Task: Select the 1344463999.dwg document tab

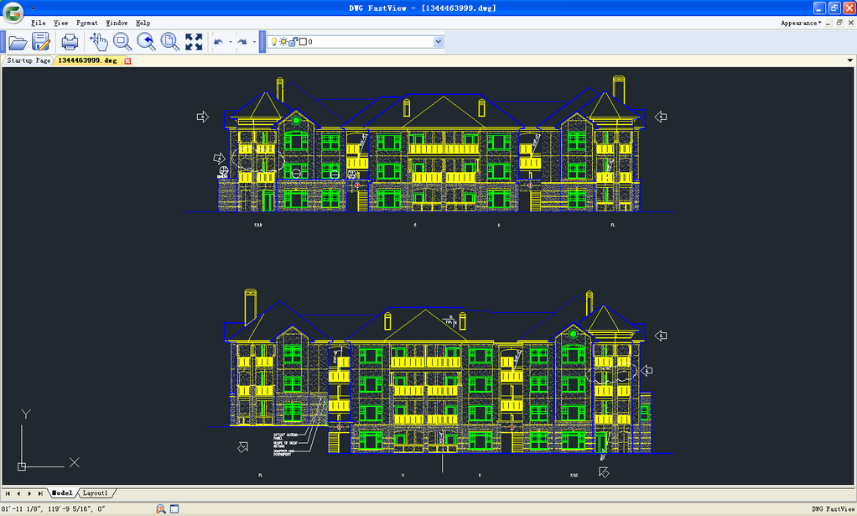Action: click(87, 60)
